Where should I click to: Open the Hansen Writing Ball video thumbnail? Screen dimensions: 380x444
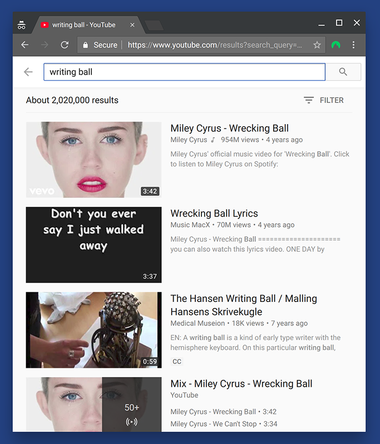coord(94,330)
